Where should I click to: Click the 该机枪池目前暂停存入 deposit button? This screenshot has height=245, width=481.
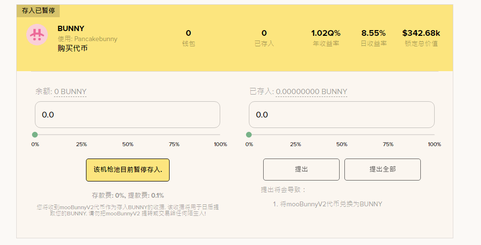(128, 170)
